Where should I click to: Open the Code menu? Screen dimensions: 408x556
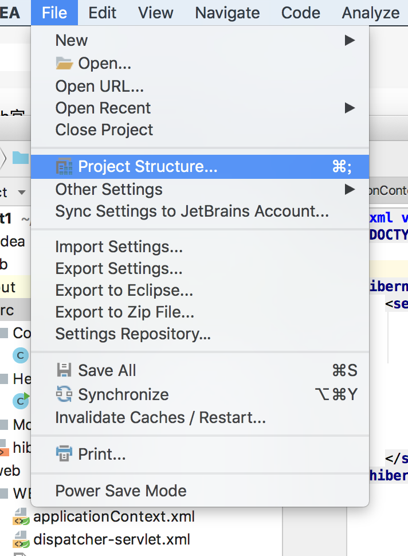tap(301, 13)
